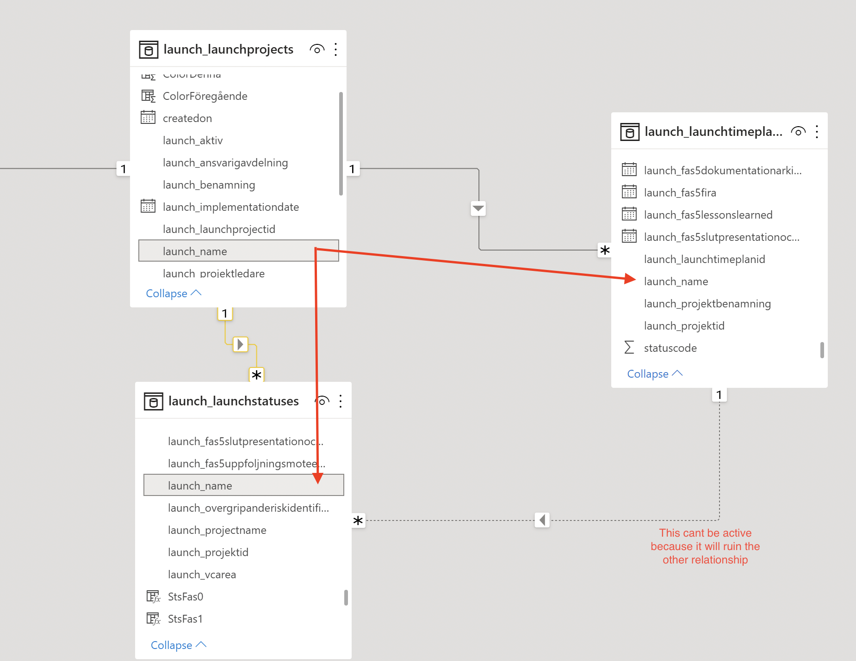The image size is (856, 661).
Task: Select ColorFöregående calculated column
Action: click(x=239, y=96)
